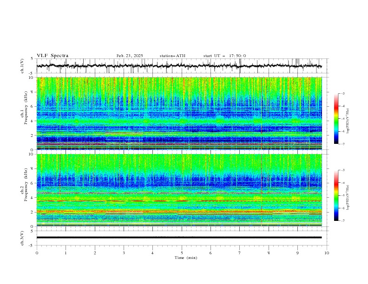Click time axis tick label "3"

tap(124, 253)
